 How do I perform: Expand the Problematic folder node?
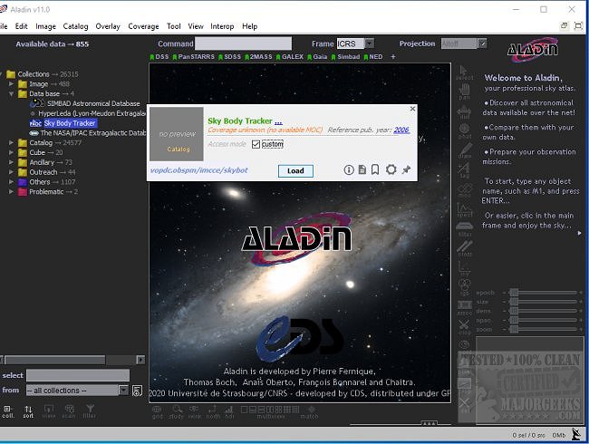click(11, 191)
